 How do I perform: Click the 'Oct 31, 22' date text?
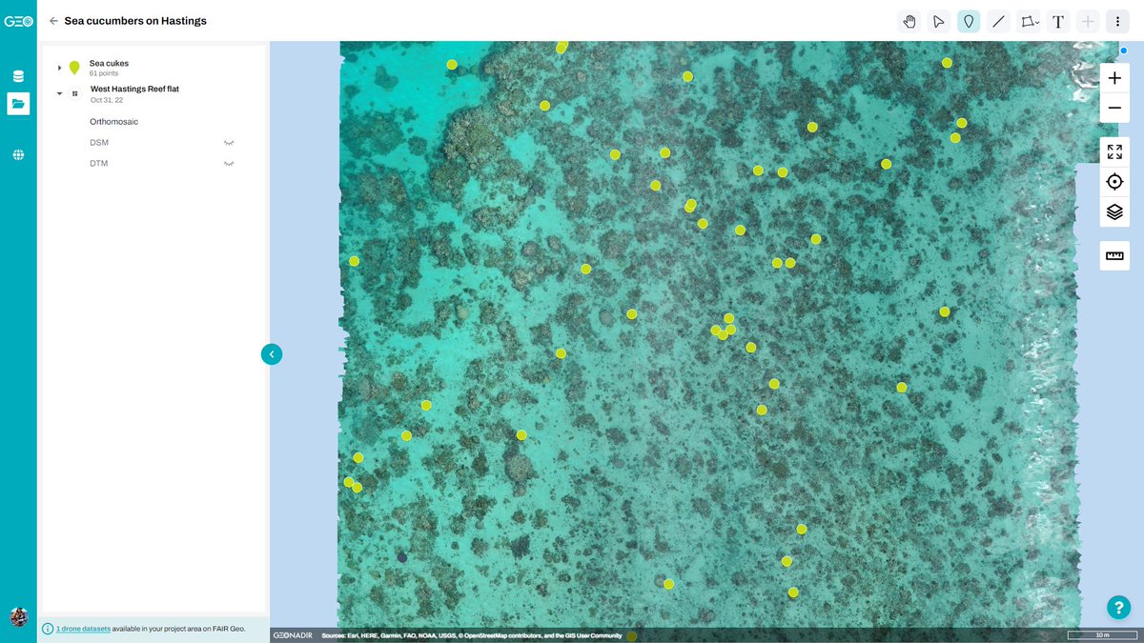pyautogui.click(x=107, y=100)
